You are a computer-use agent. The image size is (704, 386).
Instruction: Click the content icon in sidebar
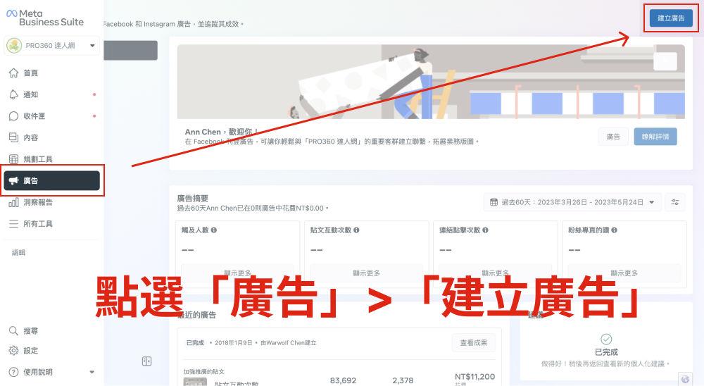pos(13,137)
